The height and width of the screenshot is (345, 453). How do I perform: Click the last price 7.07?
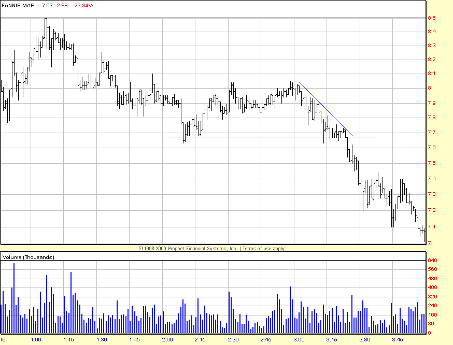coord(47,6)
